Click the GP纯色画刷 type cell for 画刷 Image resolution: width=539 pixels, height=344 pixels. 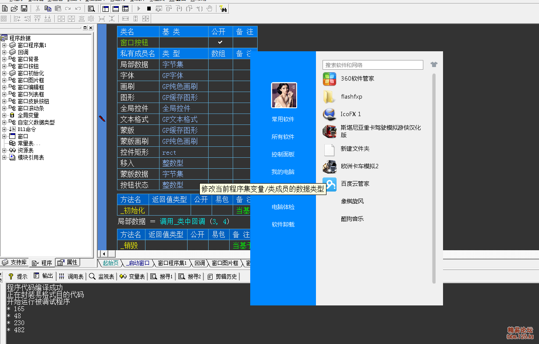[184, 86]
